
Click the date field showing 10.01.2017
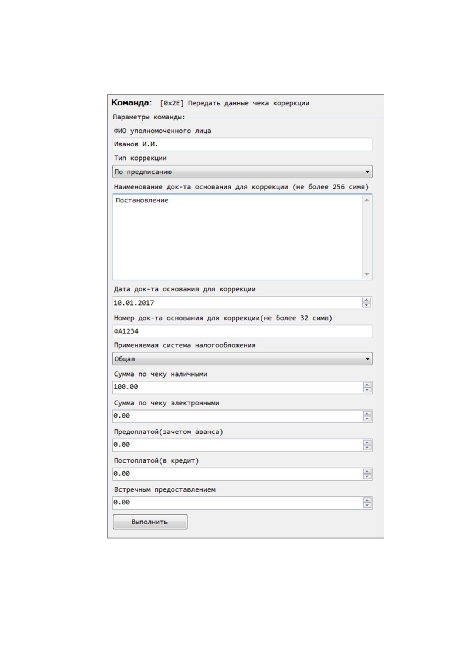pyautogui.click(x=237, y=303)
